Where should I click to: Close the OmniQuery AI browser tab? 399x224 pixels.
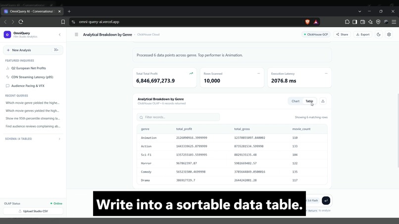coord(59,11)
